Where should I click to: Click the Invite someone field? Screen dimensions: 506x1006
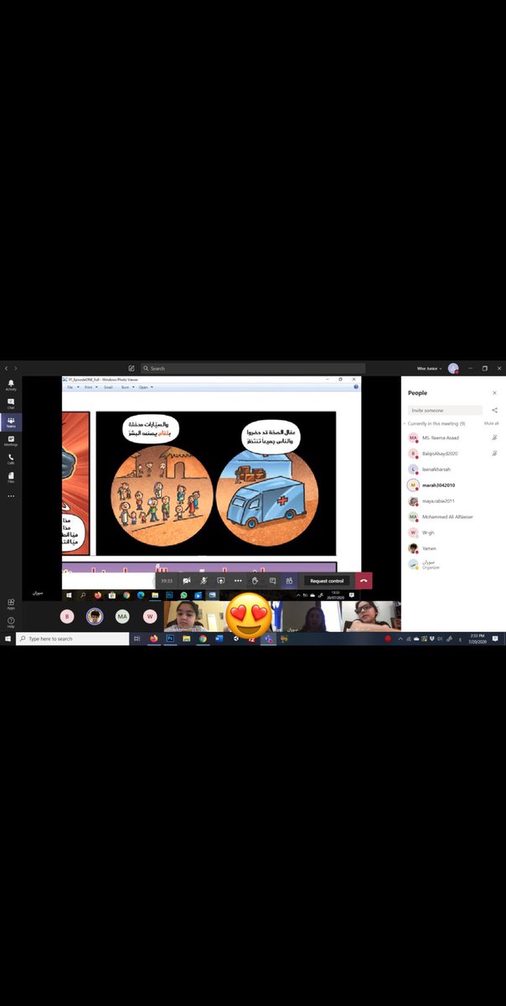pos(445,411)
